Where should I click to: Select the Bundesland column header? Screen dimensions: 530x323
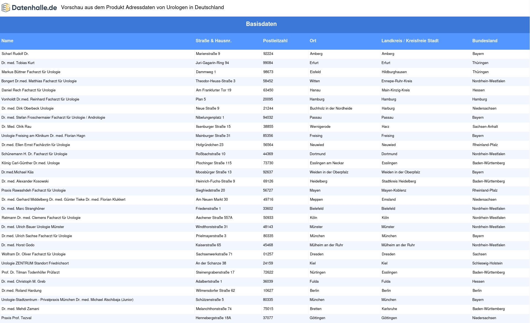pos(485,41)
